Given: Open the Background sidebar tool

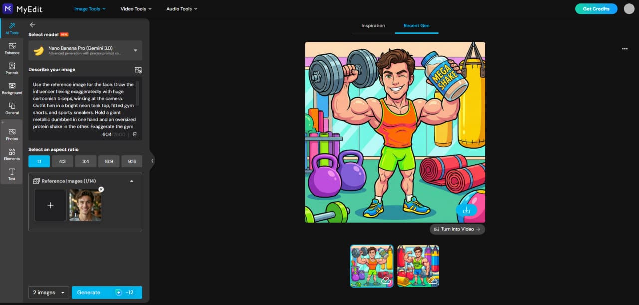Looking at the screenshot, I should pyautogui.click(x=12, y=88).
